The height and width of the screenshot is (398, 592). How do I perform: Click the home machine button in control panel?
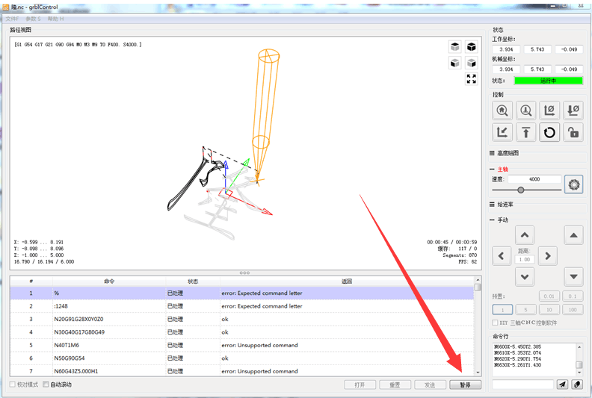[502, 111]
